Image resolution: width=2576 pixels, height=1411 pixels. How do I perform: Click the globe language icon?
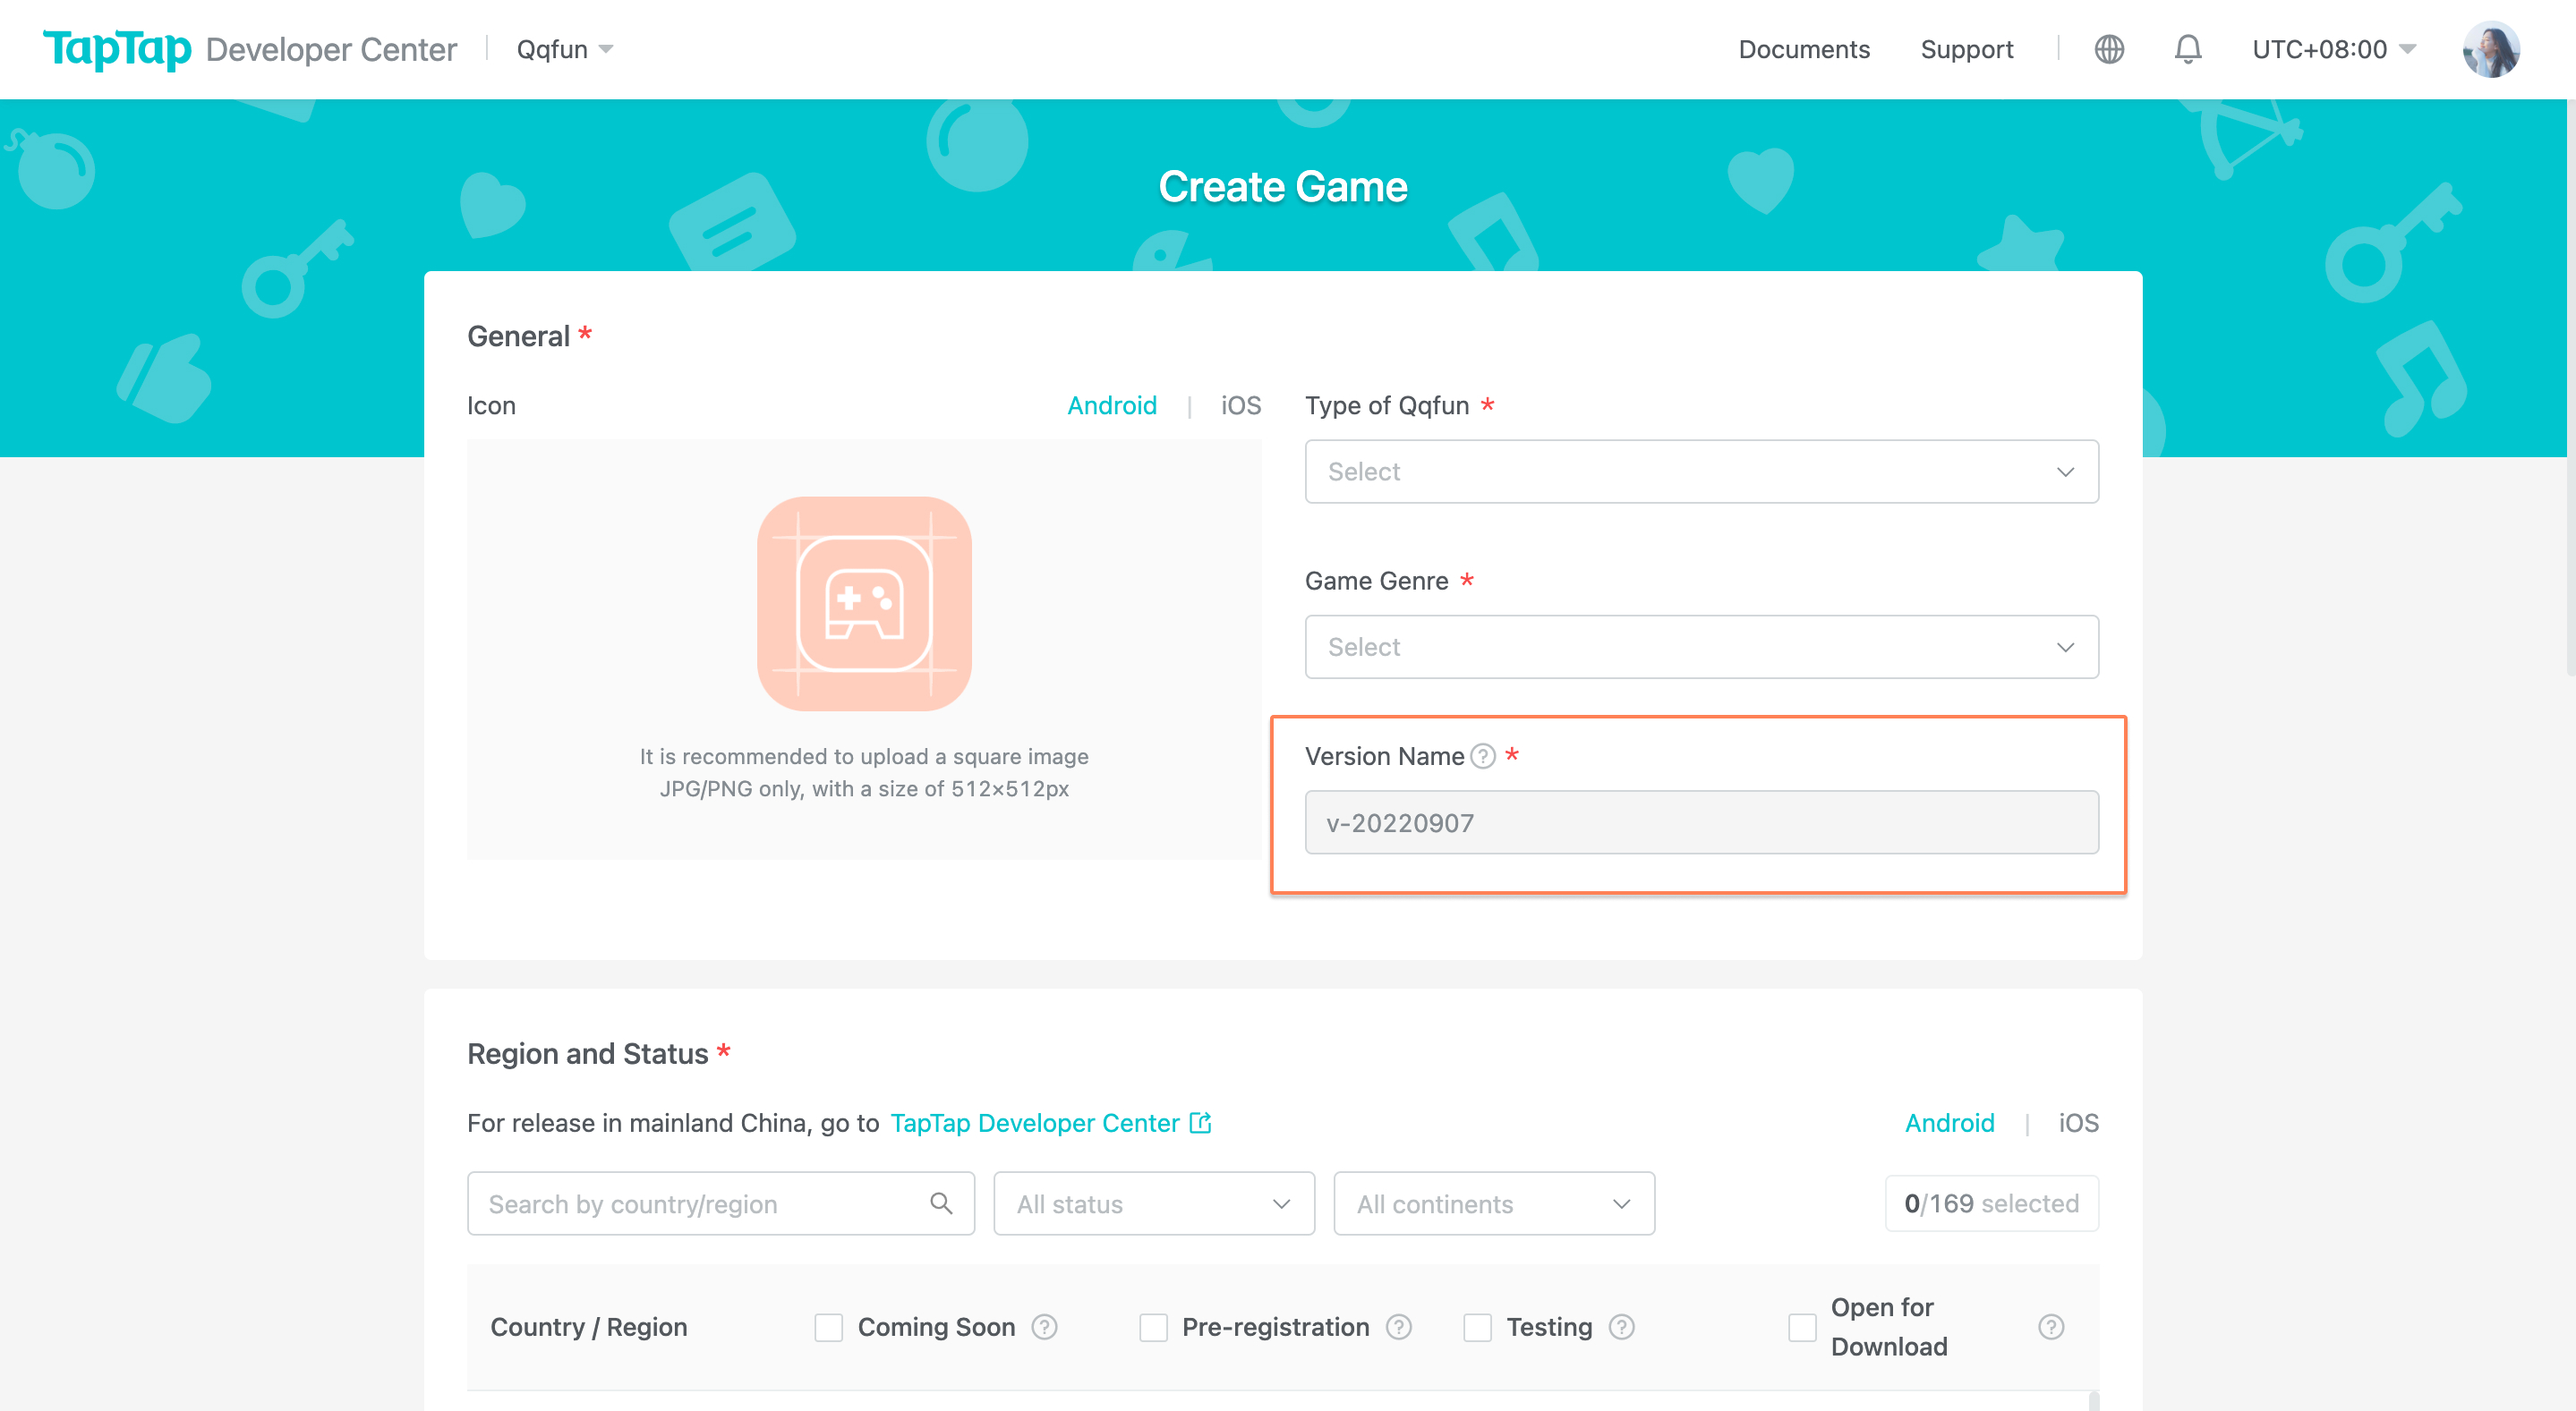point(2108,49)
